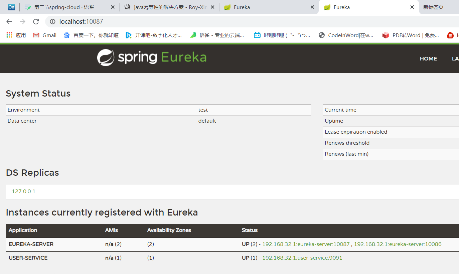Click 'n/a (2)' AMIs cell
Screen dimensions: 459x274
coord(113,244)
